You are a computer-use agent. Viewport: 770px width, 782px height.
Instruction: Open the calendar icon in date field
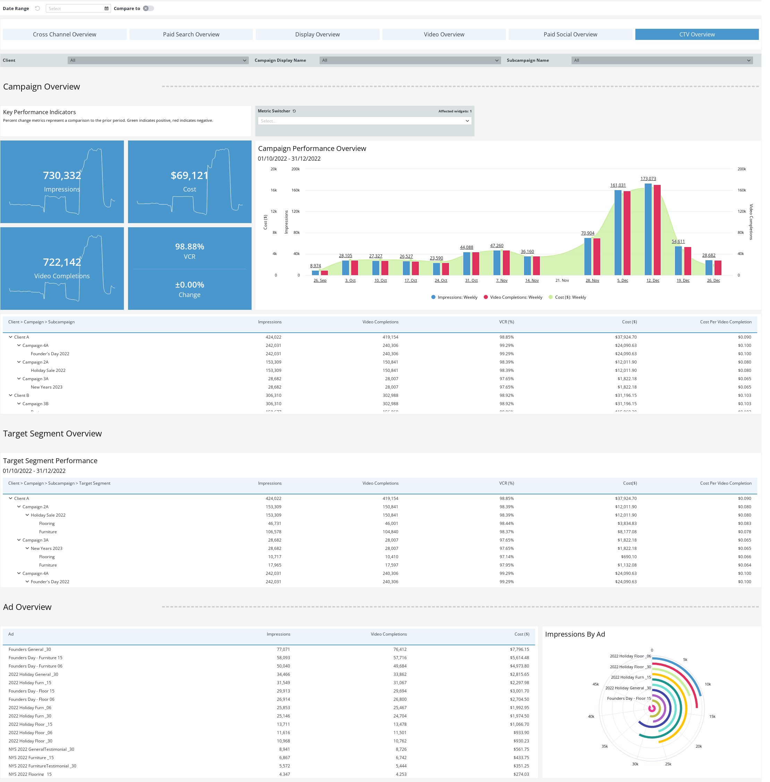pyautogui.click(x=107, y=8)
